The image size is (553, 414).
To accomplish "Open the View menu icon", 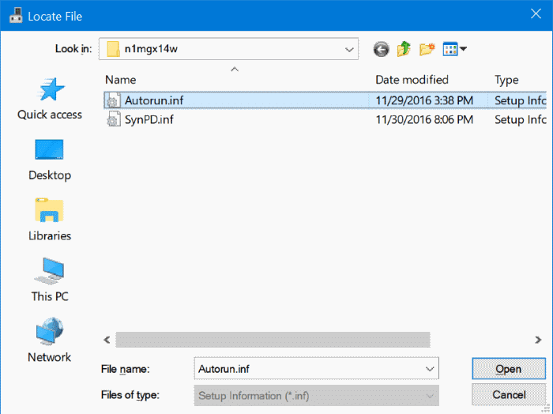I will coord(454,49).
